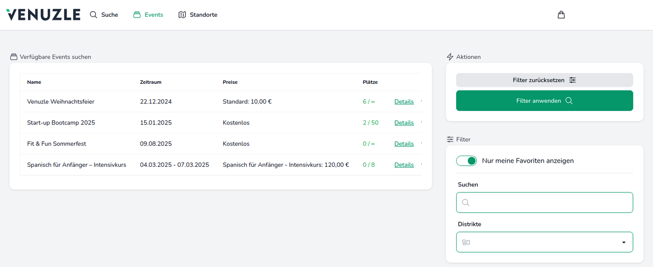The image size is (653, 267).
Task: Open Details for Fit & Fun Sommerfest
Action: tap(404, 144)
